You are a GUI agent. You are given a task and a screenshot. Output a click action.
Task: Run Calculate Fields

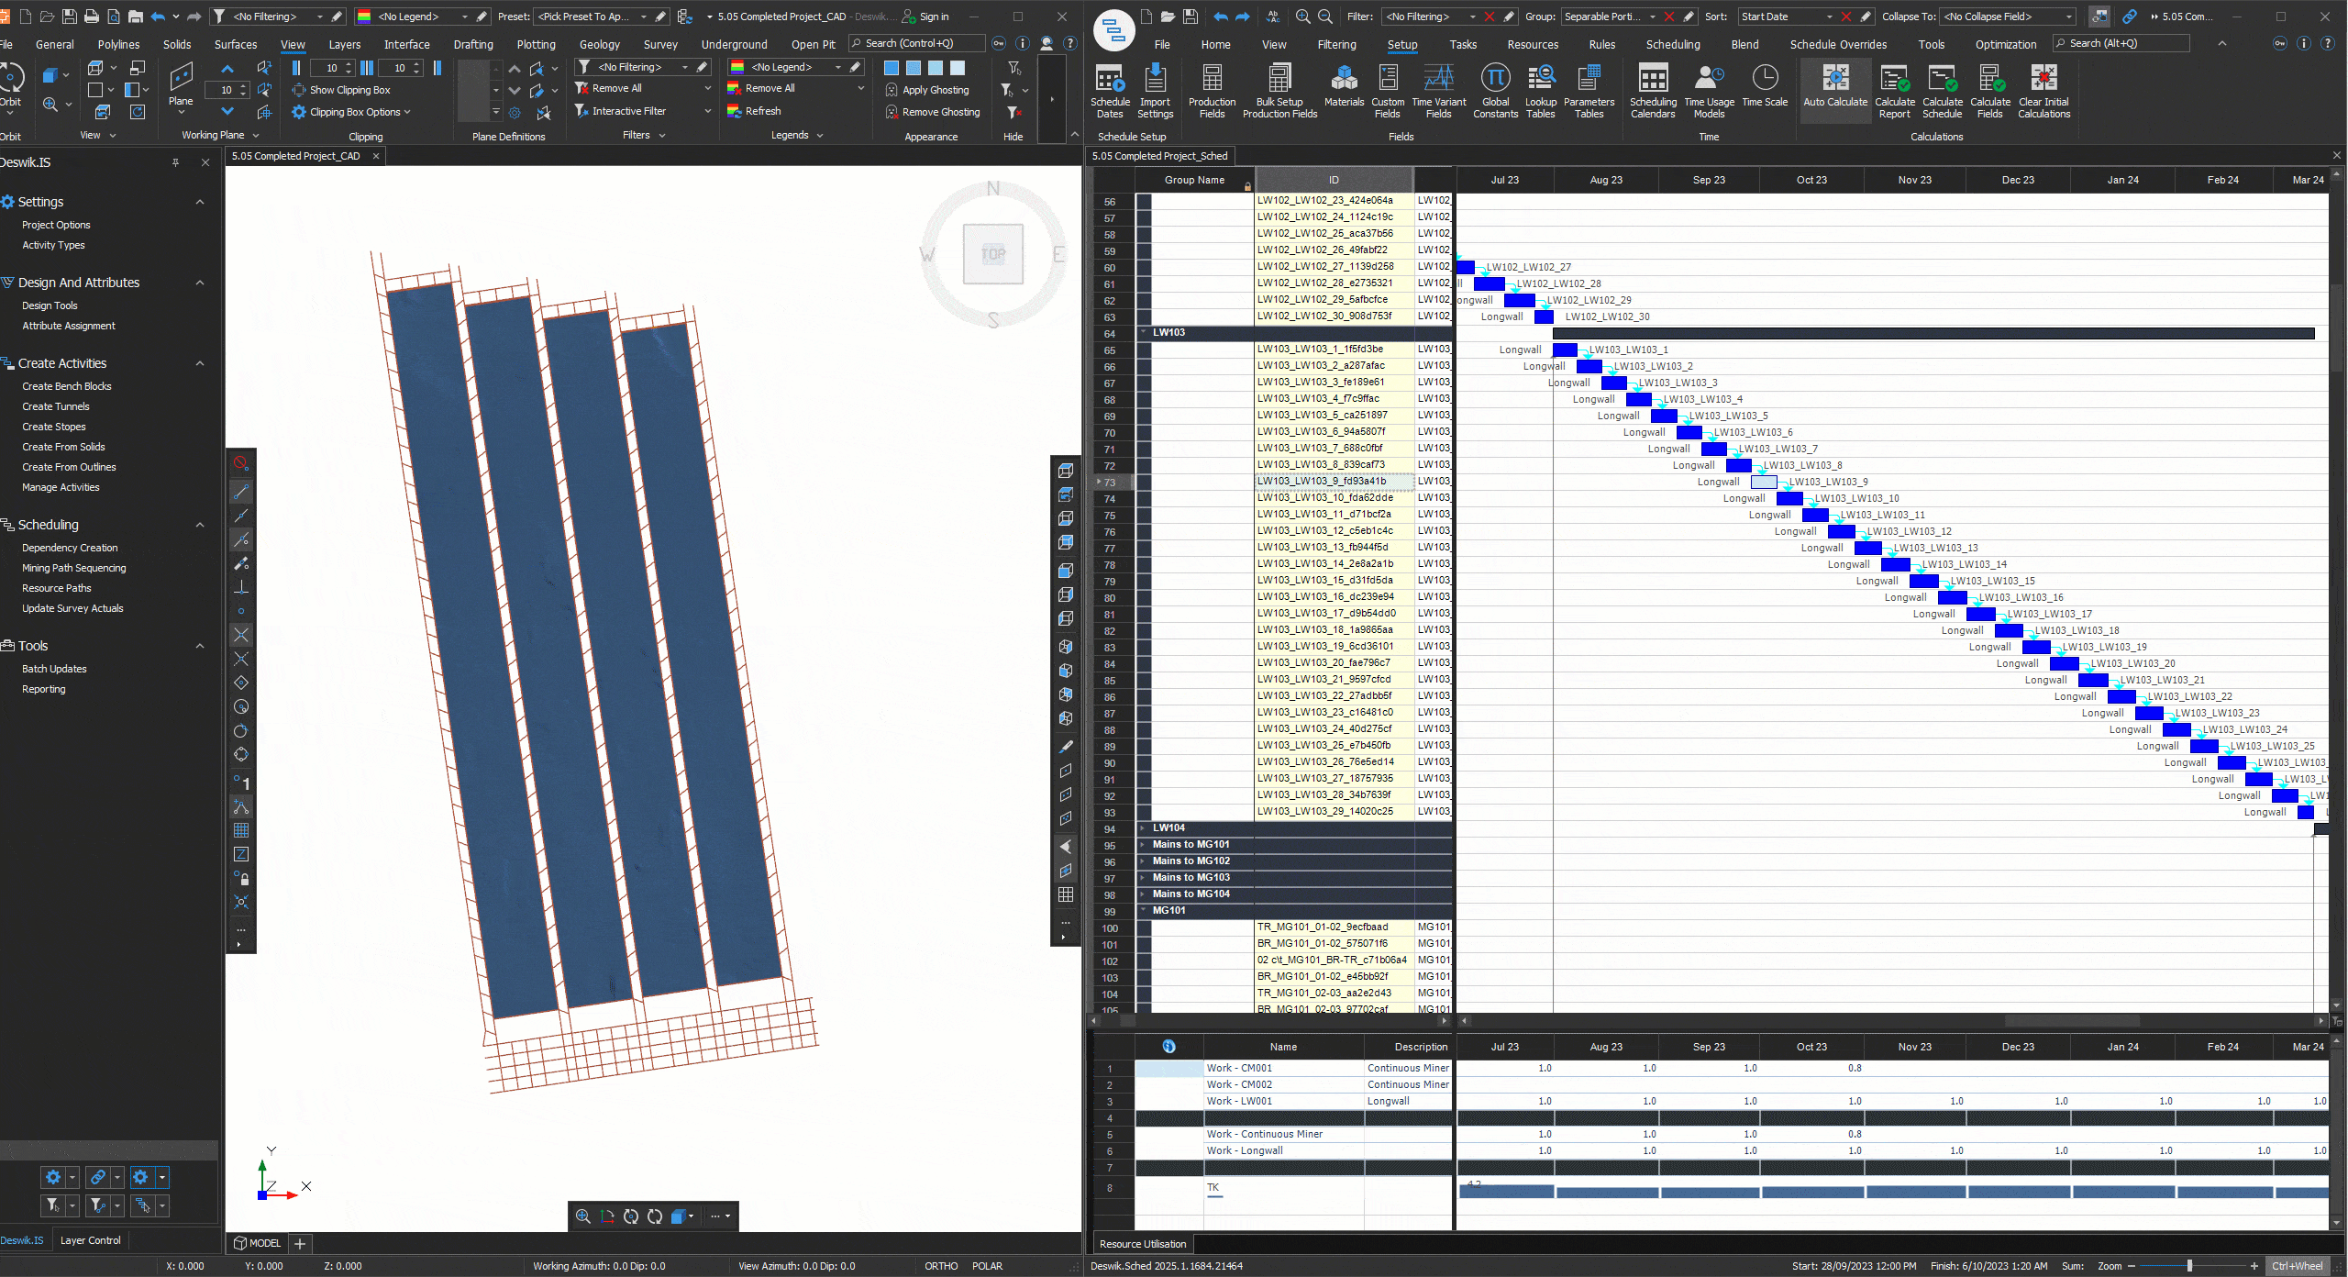click(x=1989, y=92)
